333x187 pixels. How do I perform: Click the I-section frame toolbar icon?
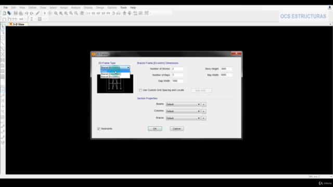(31, 19)
